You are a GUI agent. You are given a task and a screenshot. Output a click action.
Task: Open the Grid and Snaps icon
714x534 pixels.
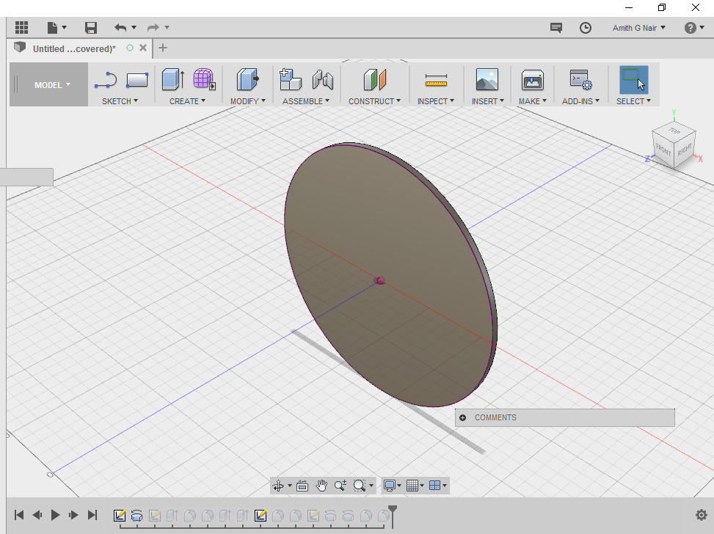412,486
